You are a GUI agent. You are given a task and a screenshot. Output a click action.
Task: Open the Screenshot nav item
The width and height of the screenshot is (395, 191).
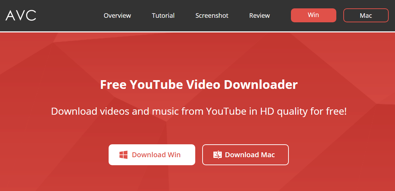click(x=212, y=16)
